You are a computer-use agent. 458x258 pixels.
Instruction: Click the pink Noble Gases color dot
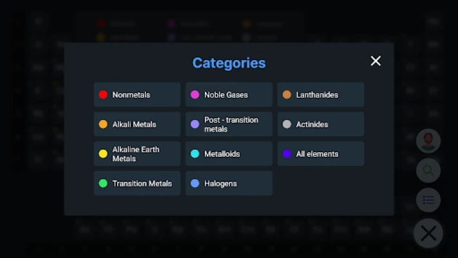tap(195, 95)
